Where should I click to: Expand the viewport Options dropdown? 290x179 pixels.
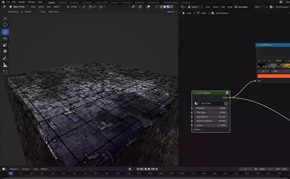click(x=172, y=12)
